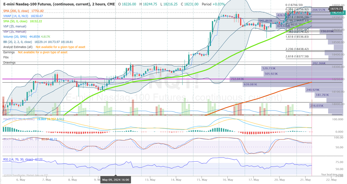Click the RSI value 67.22

coord(39,159)
